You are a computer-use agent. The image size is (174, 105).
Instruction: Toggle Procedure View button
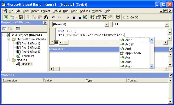[52, 42]
